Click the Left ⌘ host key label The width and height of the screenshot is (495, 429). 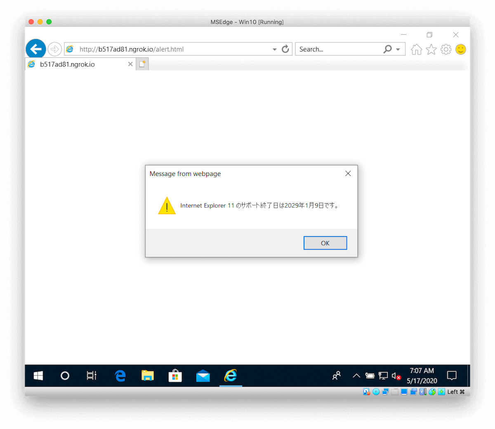(x=456, y=391)
